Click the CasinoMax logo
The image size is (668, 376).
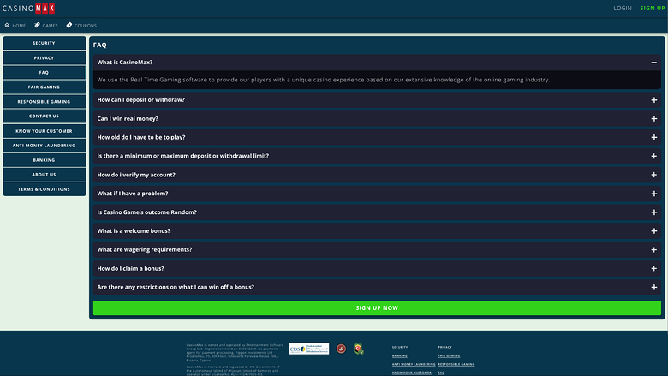click(28, 8)
